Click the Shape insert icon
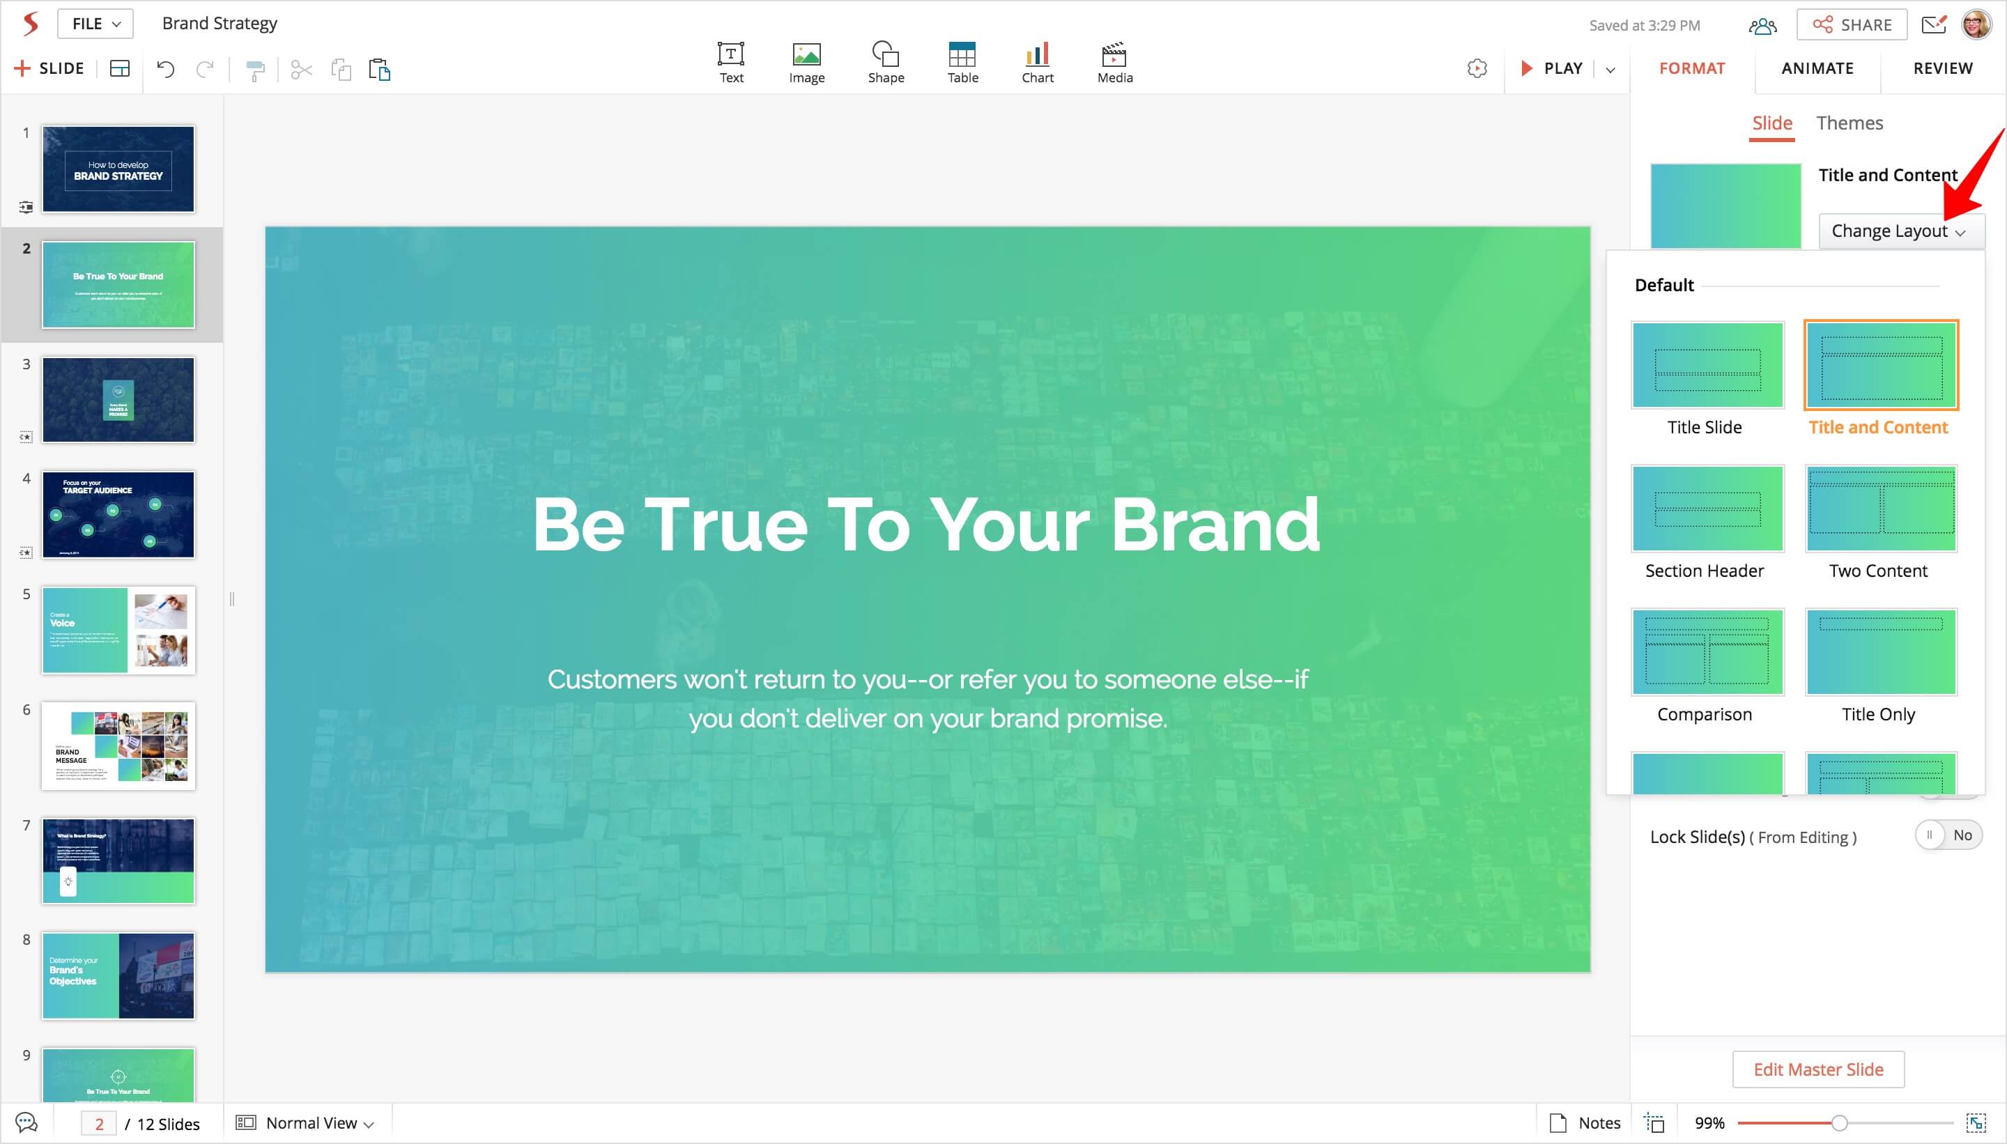 886,62
